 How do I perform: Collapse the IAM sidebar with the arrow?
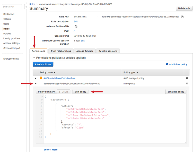26,7
